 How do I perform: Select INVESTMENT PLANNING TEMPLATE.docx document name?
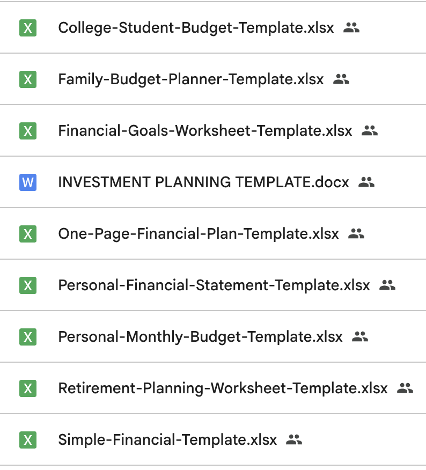(x=203, y=182)
